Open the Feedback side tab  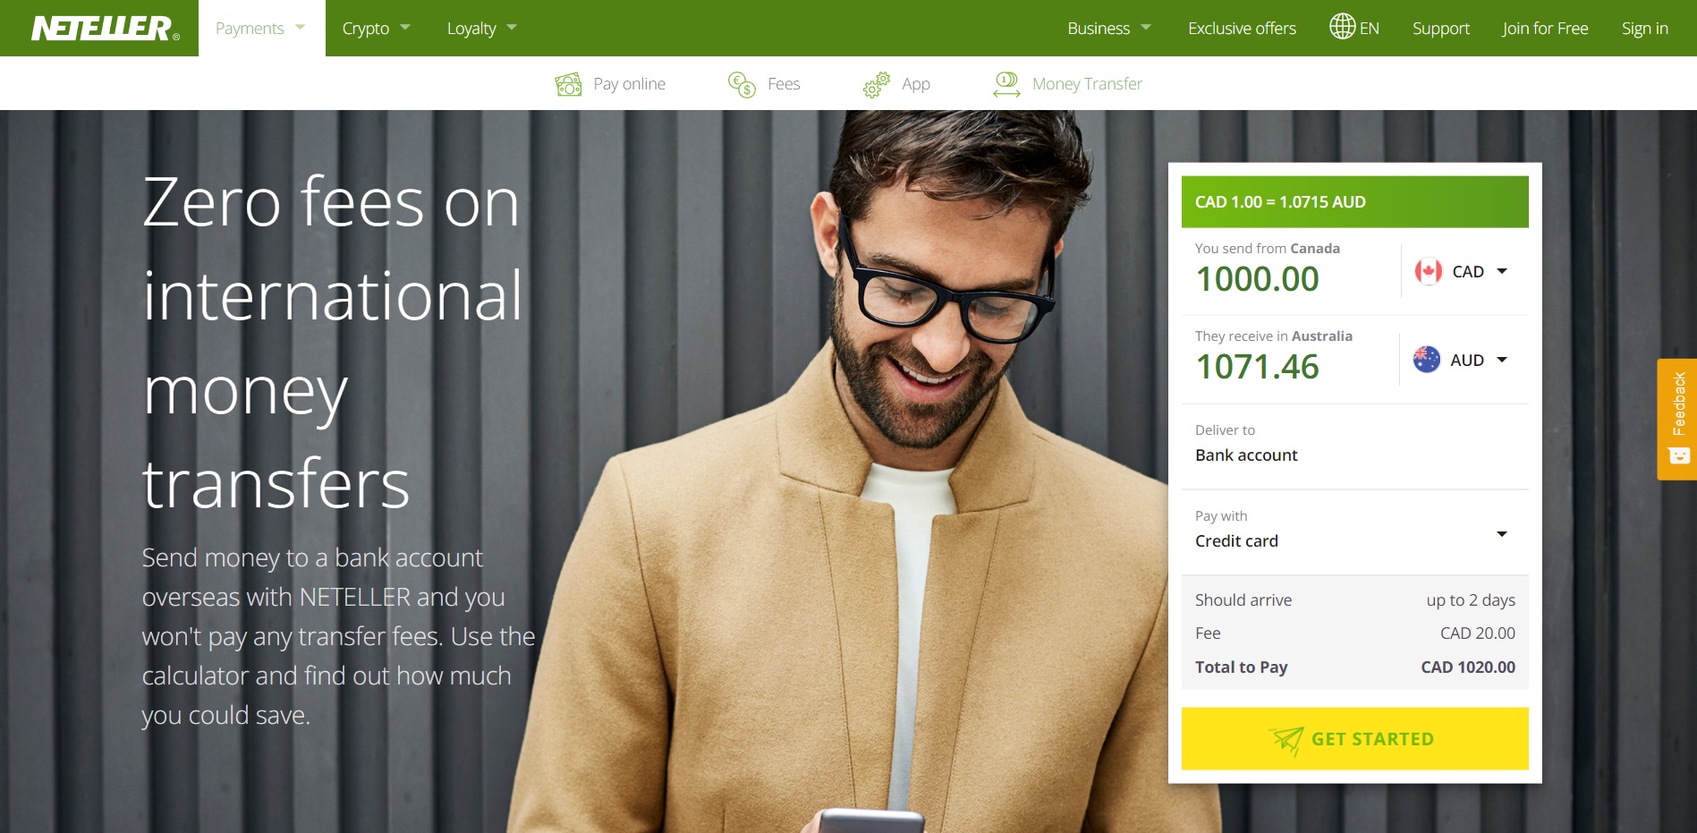pyautogui.click(x=1676, y=420)
